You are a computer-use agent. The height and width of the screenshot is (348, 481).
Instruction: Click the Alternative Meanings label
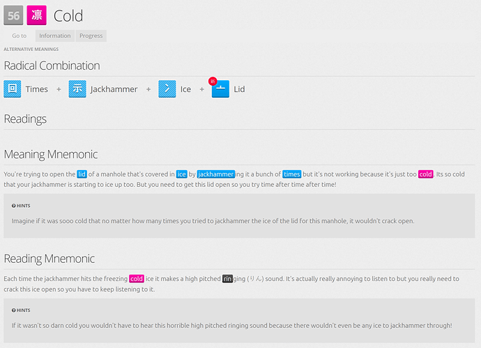[31, 50]
